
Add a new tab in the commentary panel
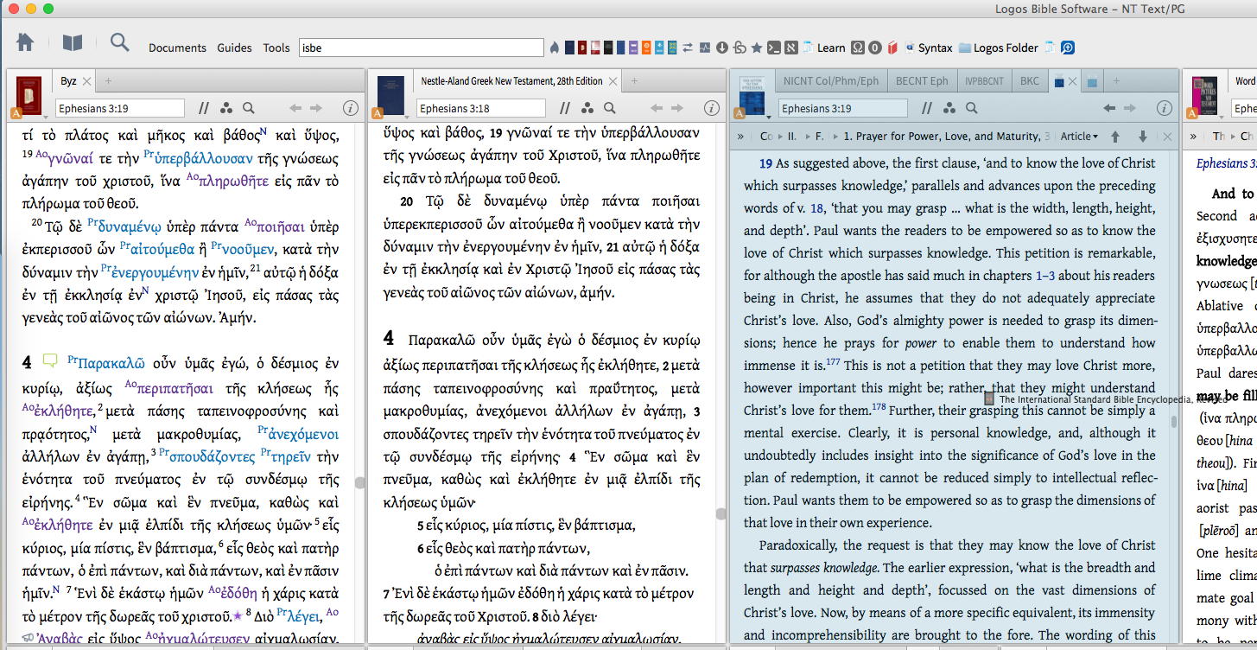pos(1115,81)
